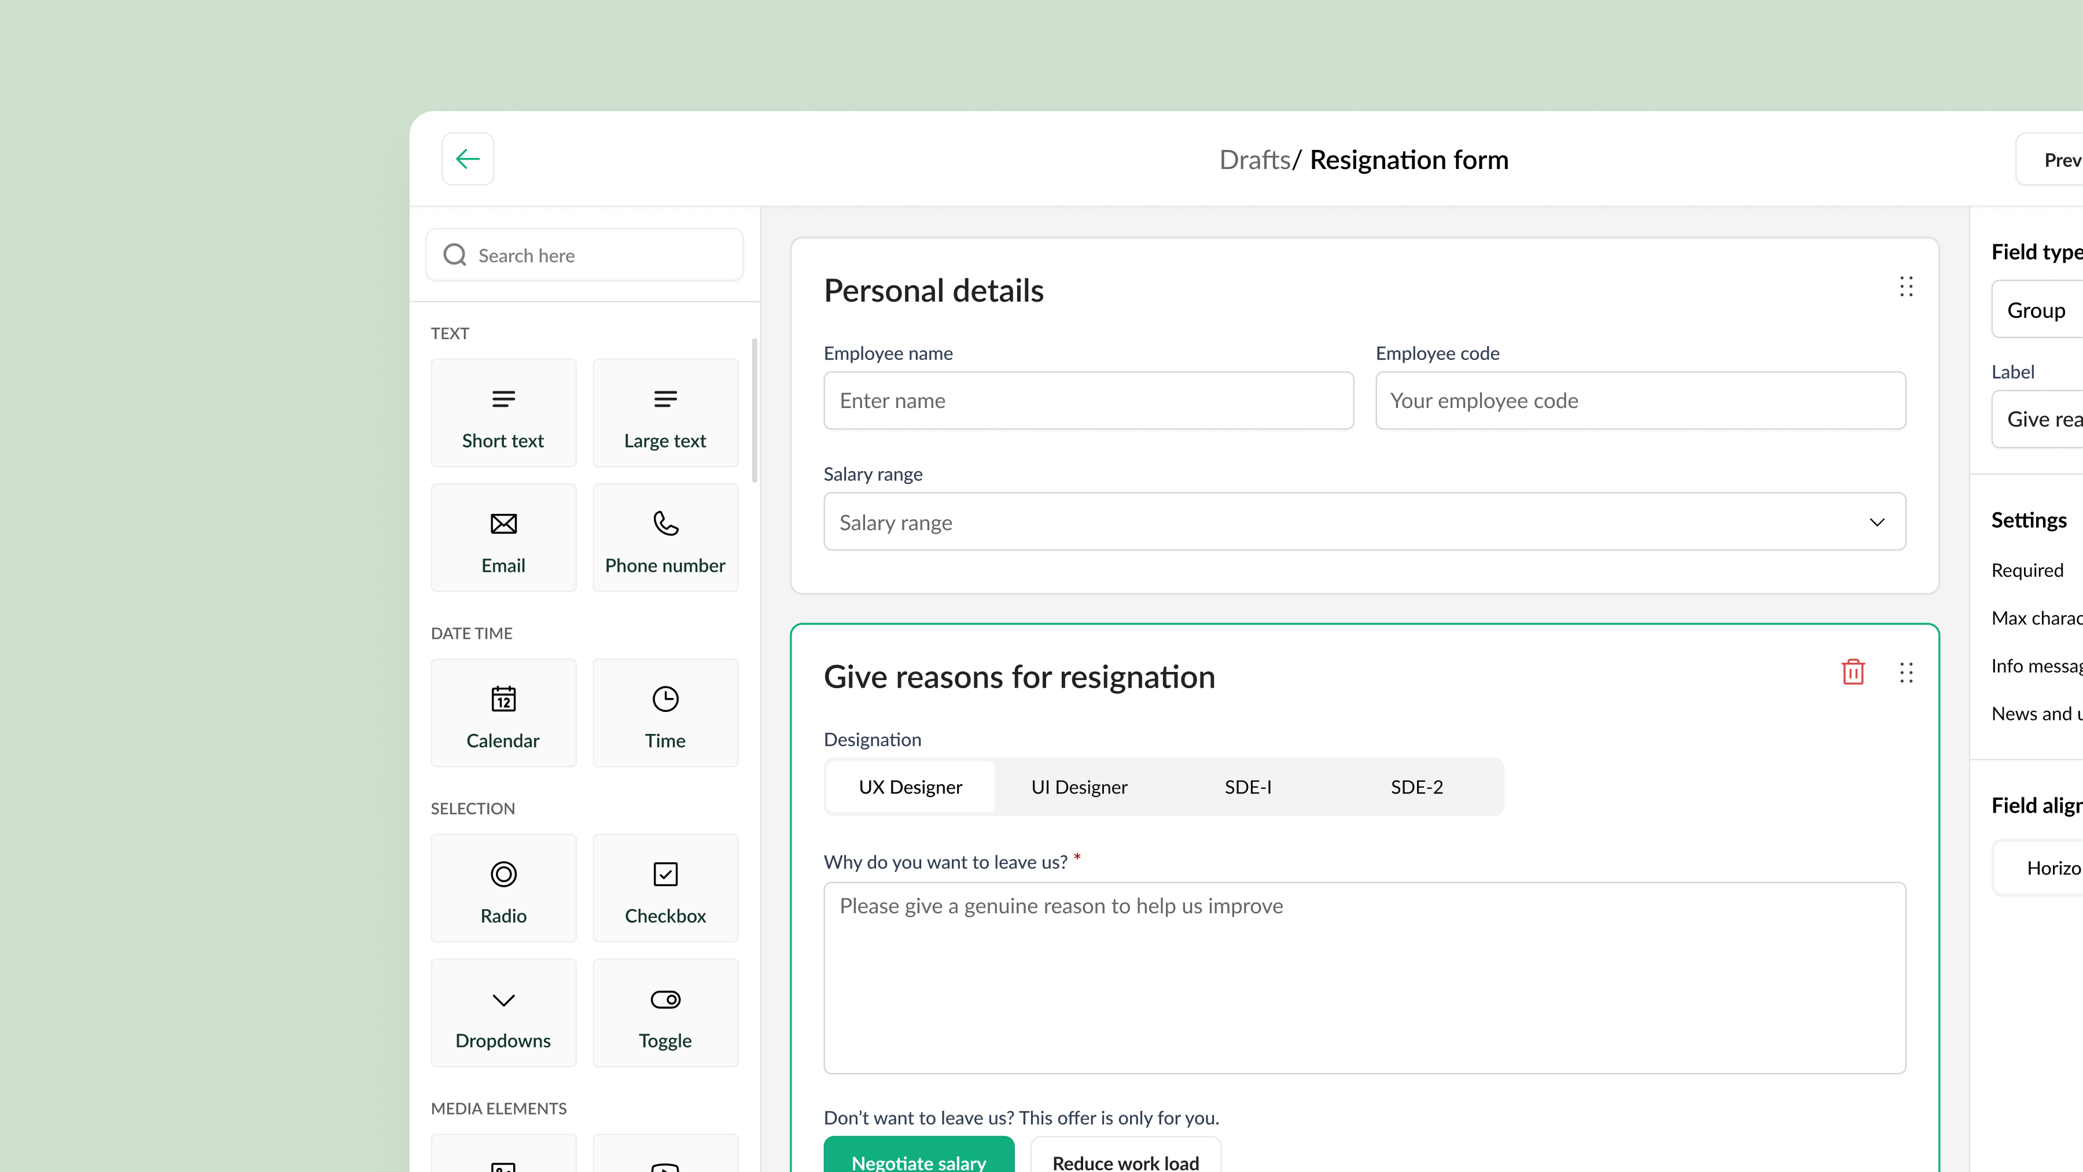Click the Employee code input field
This screenshot has height=1172, width=2083.
(1641, 401)
